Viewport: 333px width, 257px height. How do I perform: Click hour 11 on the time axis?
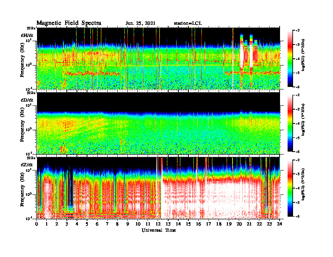click(148, 224)
